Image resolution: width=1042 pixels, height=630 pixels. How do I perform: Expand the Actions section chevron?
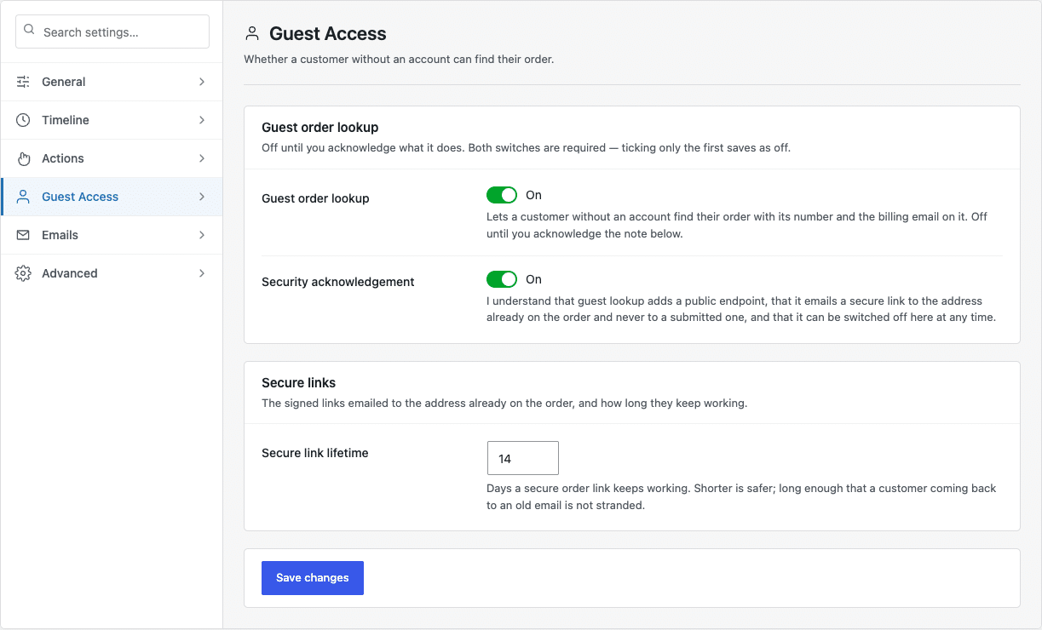(x=202, y=158)
